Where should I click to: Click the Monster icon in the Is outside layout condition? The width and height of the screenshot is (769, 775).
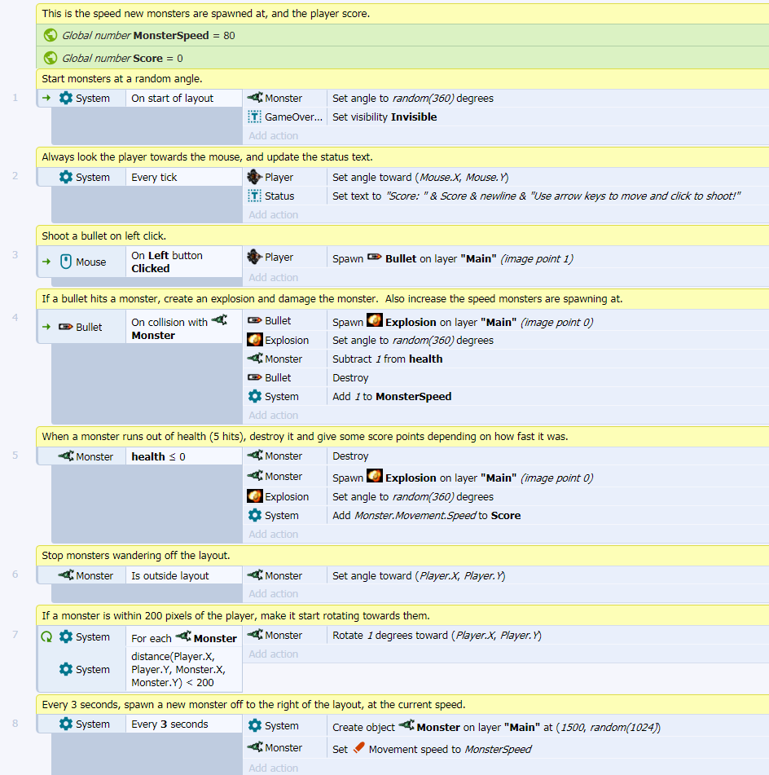pos(66,575)
